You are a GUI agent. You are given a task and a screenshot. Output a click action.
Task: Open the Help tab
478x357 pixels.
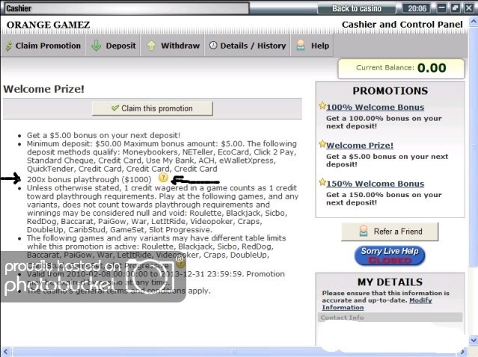[312, 46]
